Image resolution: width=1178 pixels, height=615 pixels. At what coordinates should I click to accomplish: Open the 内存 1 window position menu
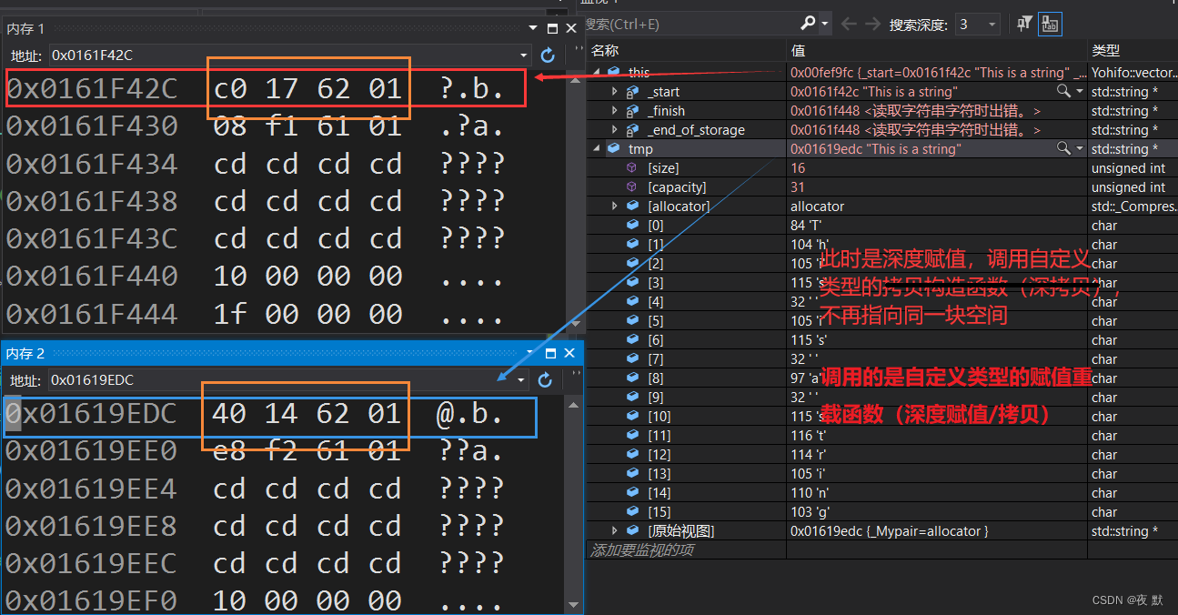[x=534, y=29]
